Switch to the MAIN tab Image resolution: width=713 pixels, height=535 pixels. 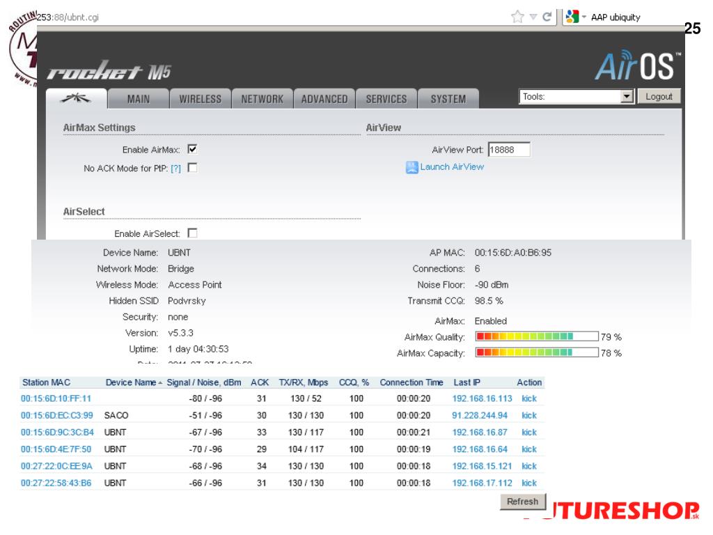pos(139,99)
